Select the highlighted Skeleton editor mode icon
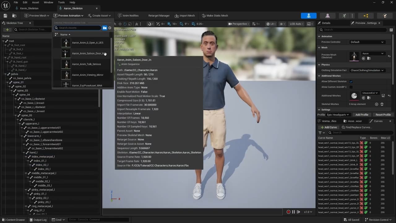 (x=308, y=15)
